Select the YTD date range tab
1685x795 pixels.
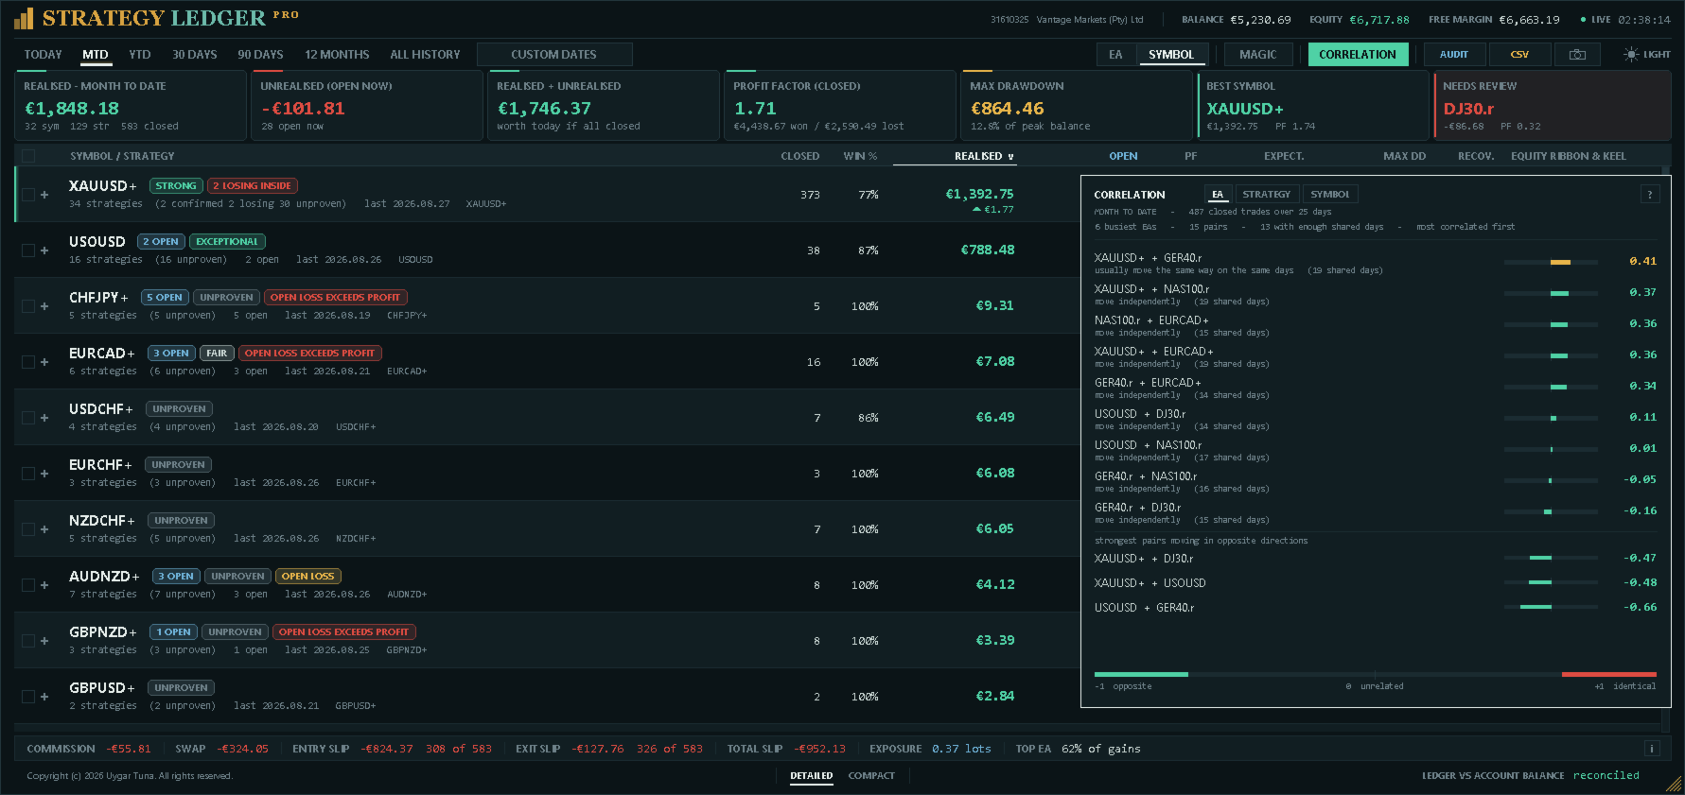(x=140, y=55)
